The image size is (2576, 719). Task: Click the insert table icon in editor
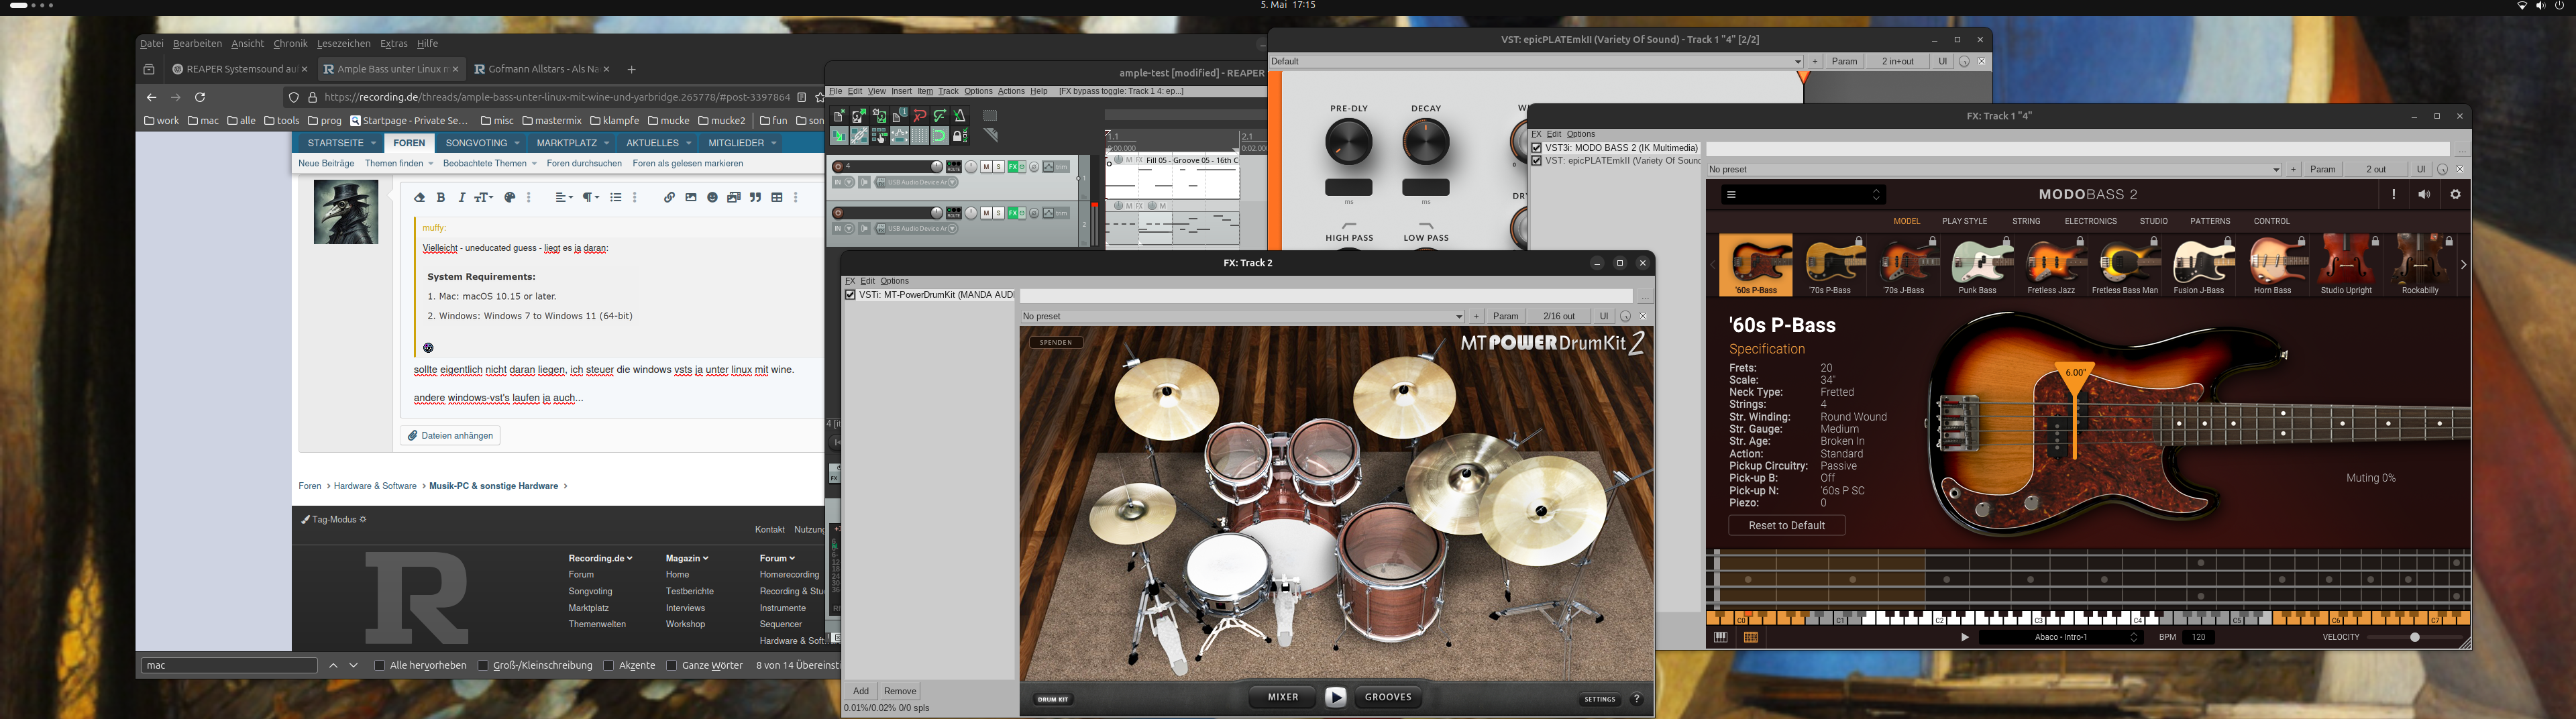click(777, 198)
